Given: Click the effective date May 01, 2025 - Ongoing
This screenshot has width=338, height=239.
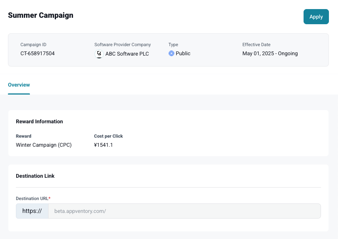Looking at the screenshot, I should click(270, 54).
